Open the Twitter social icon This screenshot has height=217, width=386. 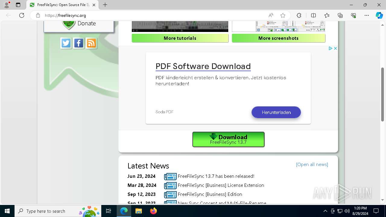point(66,43)
